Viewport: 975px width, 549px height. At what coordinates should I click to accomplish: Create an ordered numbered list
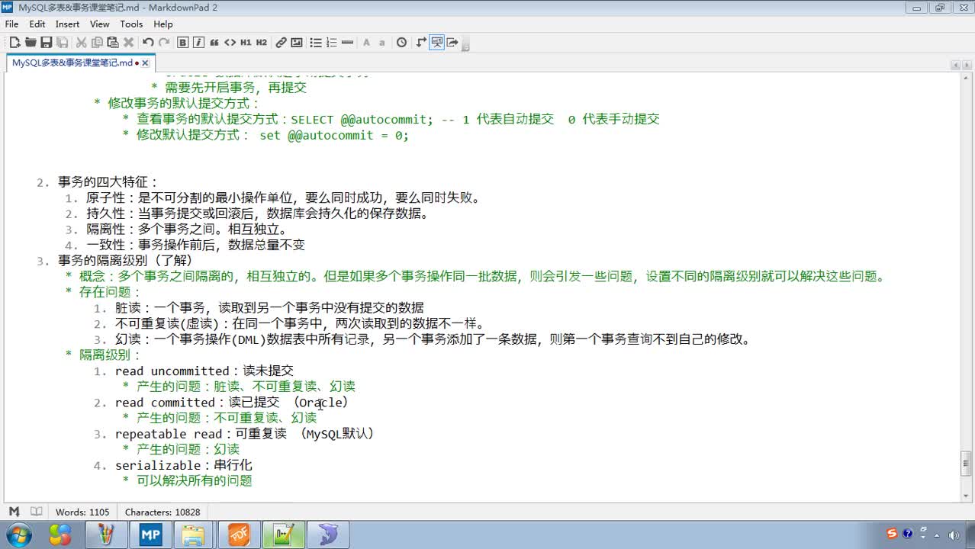pyautogui.click(x=331, y=43)
